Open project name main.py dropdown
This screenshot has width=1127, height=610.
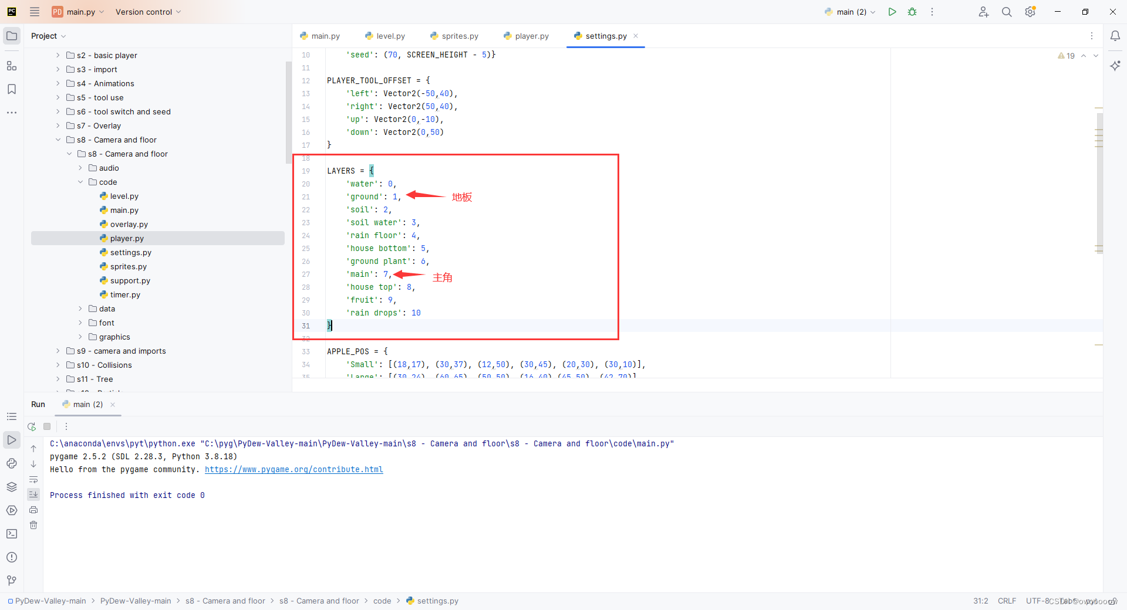coord(78,12)
